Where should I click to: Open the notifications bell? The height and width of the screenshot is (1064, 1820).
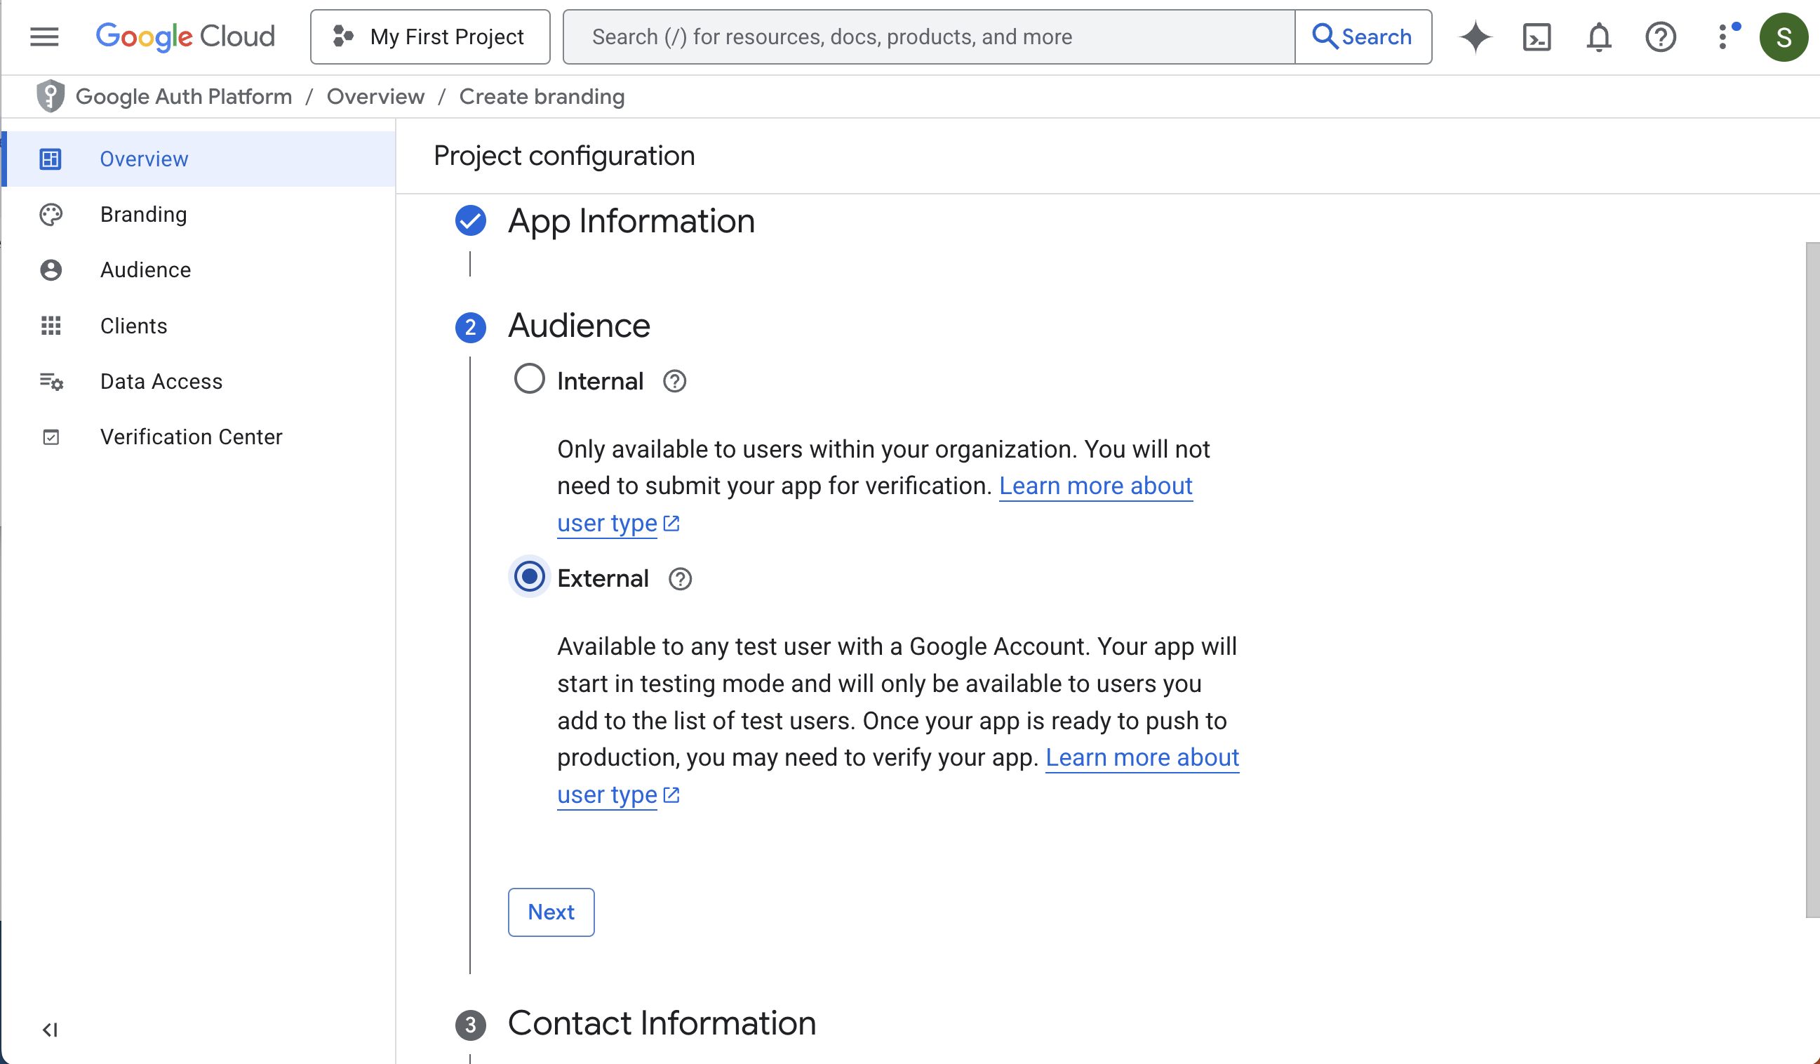pos(1598,36)
